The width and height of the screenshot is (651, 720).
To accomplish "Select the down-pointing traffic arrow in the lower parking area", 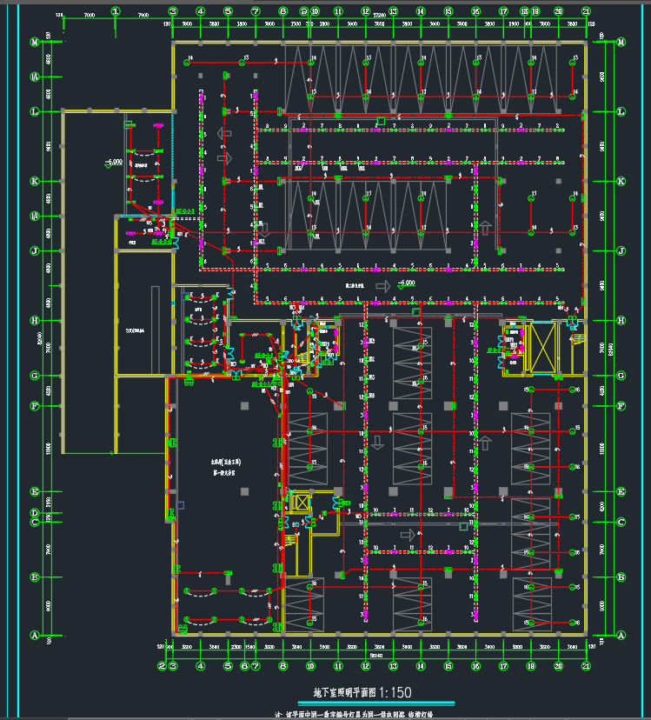I will coord(376,443).
